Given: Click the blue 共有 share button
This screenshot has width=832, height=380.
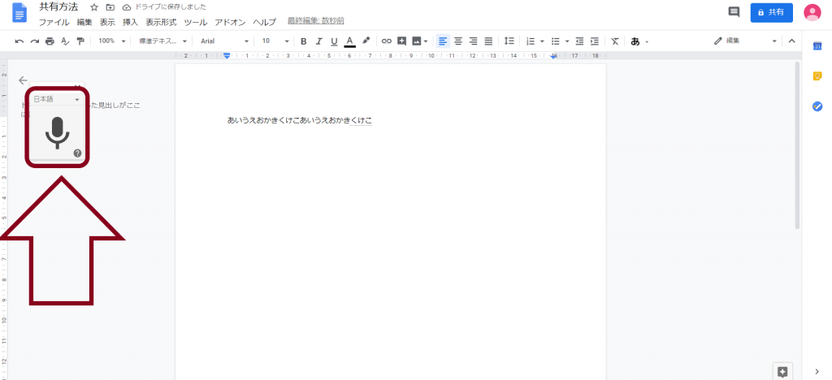Looking at the screenshot, I should [772, 12].
